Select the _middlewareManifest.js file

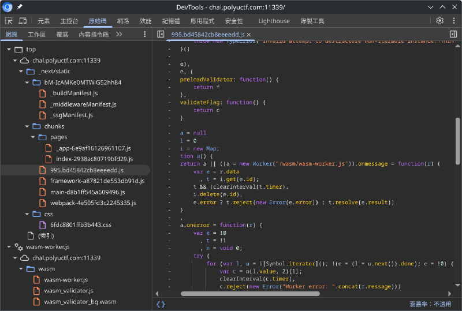point(83,104)
